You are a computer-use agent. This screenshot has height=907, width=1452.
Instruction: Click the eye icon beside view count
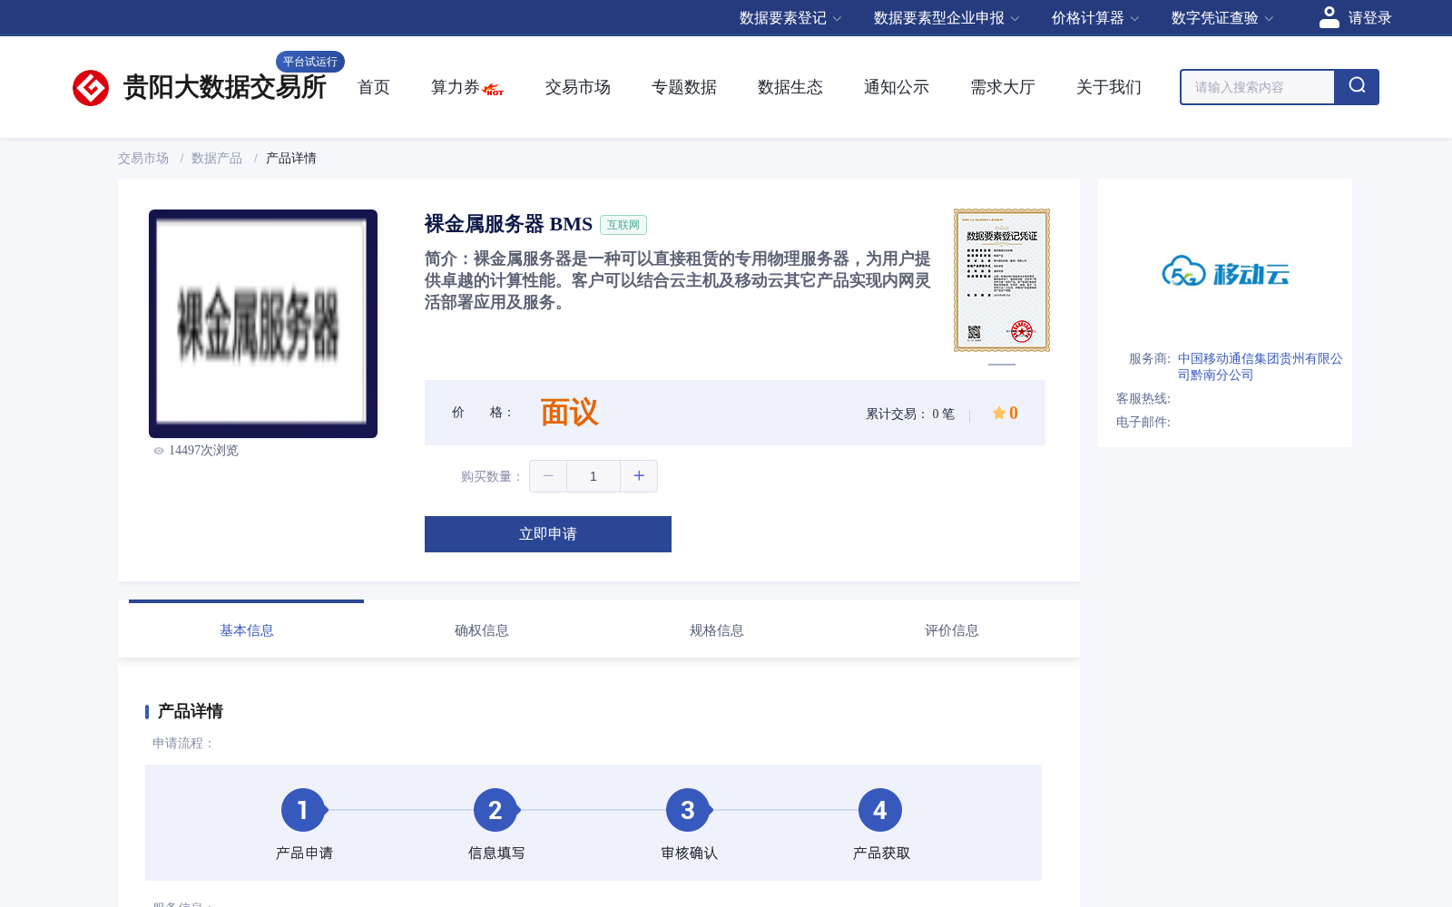coord(159,451)
